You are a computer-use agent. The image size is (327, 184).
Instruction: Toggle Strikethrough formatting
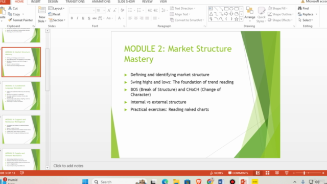(x=95, y=18)
